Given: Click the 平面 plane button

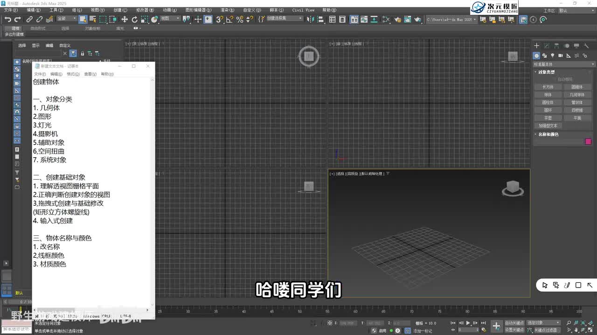Looking at the screenshot, I should coord(577,118).
